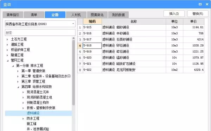The width and height of the screenshot is (211, 131).
Task: Select code cell 5-918
Action: coord(92,45)
